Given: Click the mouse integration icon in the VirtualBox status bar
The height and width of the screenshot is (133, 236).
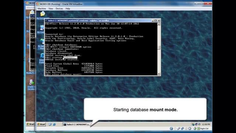Looking at the screenshot, I should pyautogui.click(x=195, y=129).
